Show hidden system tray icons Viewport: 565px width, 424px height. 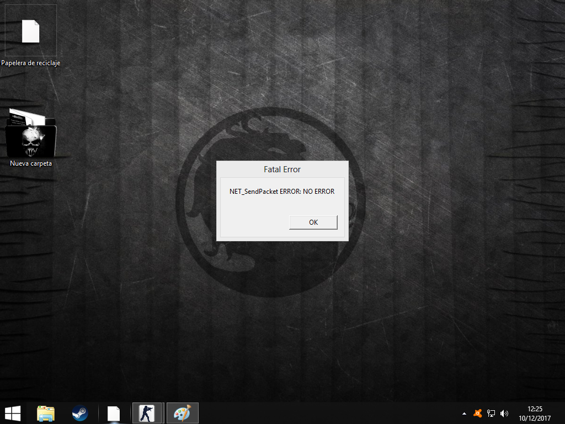click(x=464, y=414)
